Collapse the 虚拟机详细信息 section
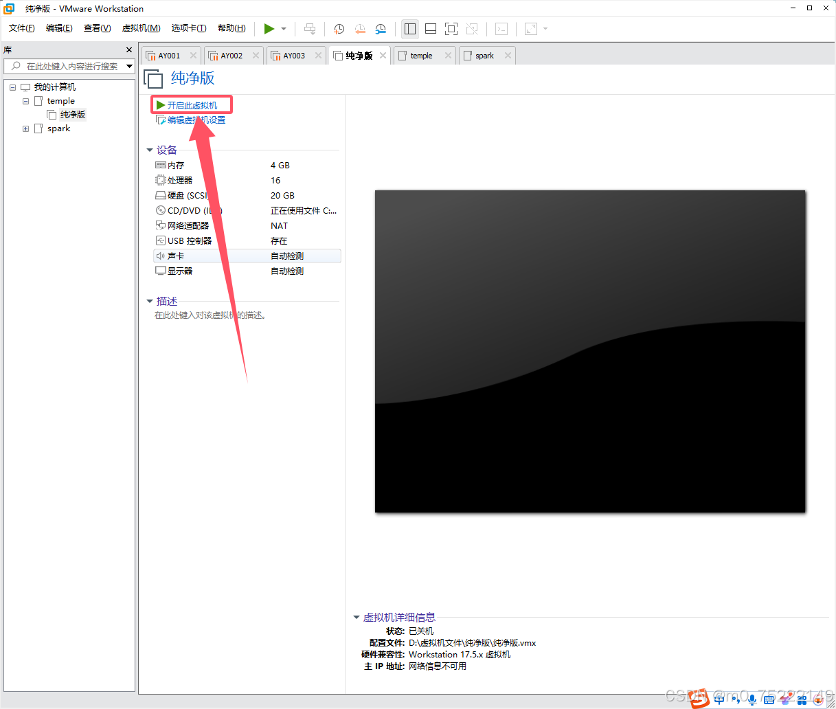The image size is (836, 709). (x=357, y=617)
